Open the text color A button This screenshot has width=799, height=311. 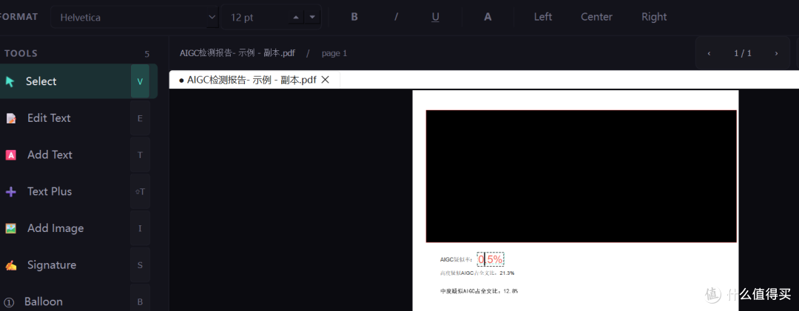pyautogui.click(x=488, y=17)
